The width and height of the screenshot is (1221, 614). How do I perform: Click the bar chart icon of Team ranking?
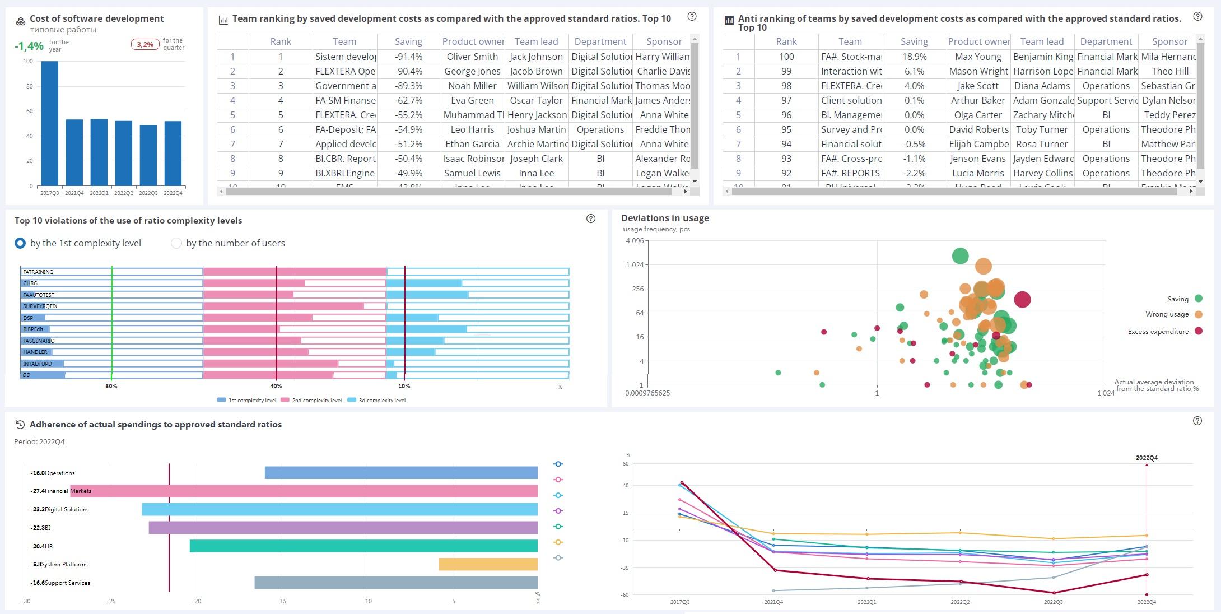[223, 20]
